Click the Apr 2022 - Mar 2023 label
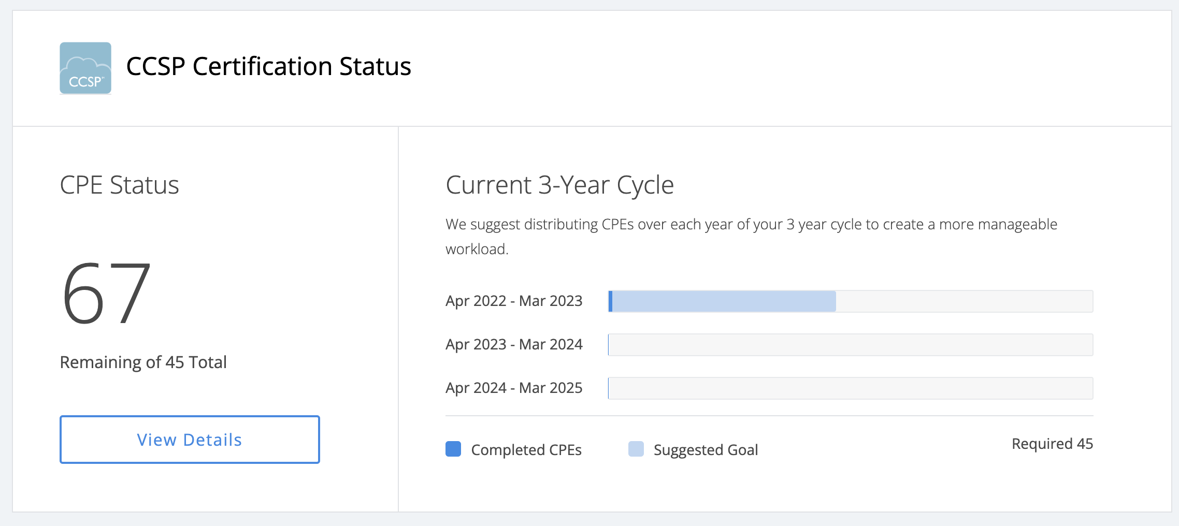 tap(514, 301)
